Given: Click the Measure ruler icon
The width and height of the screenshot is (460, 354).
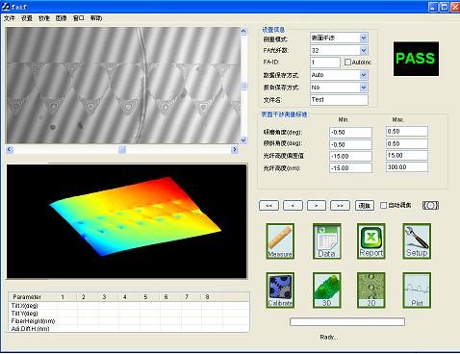Looking at the screenshot, I should 280,241.
